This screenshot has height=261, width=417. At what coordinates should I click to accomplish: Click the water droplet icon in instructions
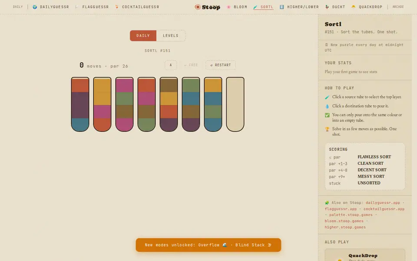(327, 106)
